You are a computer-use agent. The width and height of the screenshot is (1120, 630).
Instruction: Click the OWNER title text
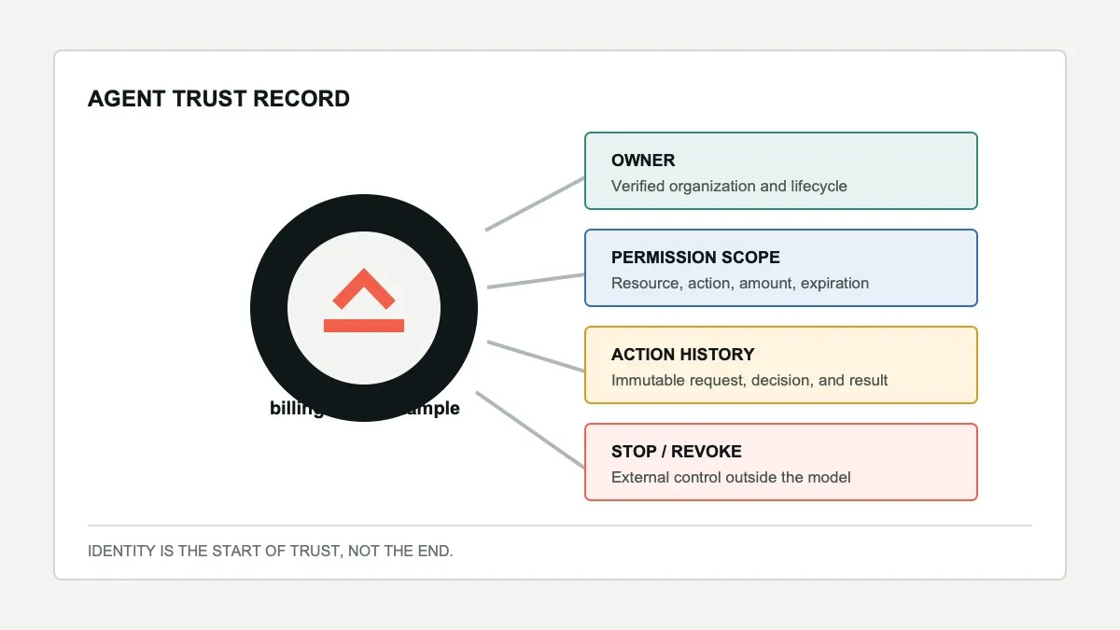tap(643, 161)
